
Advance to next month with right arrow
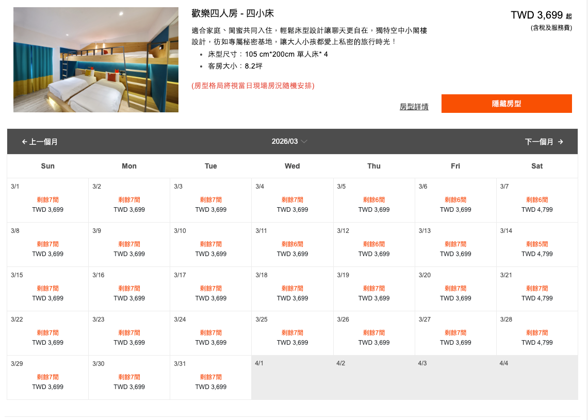pos(544,142)
